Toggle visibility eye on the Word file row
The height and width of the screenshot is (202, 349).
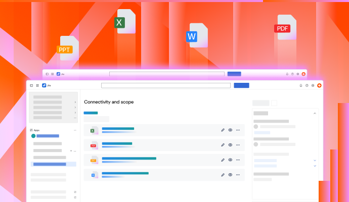pos(230,175)
